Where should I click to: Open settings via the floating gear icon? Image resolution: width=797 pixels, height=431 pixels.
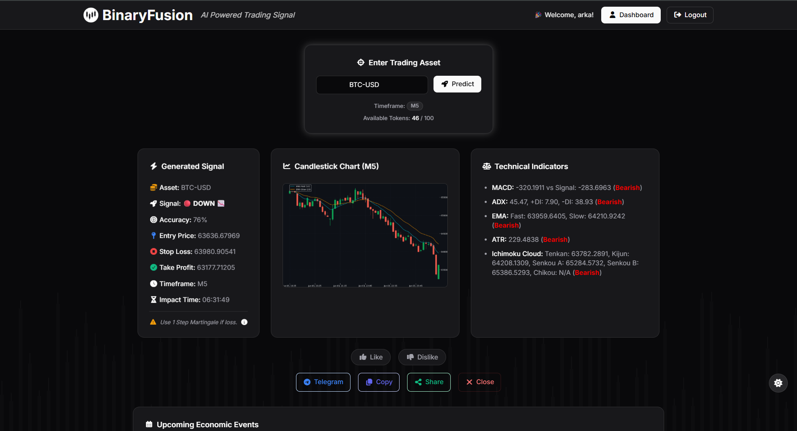[x=778, y=383]
